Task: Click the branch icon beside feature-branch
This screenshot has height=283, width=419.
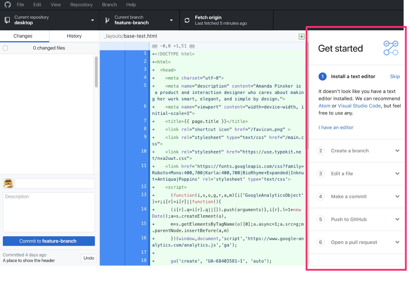Action: pyautogui.click(x=107, y=20)
